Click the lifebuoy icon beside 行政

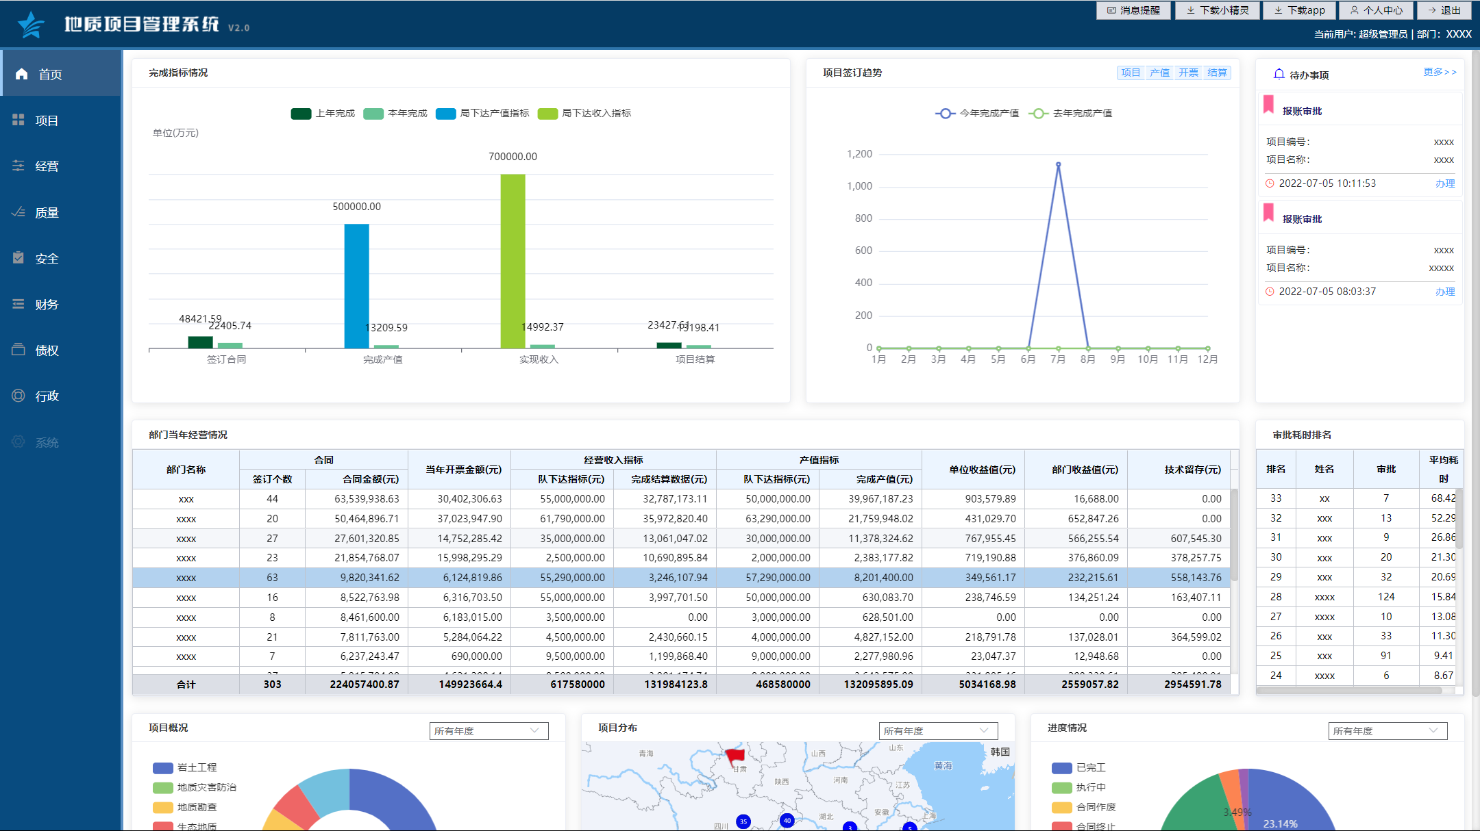18,396
